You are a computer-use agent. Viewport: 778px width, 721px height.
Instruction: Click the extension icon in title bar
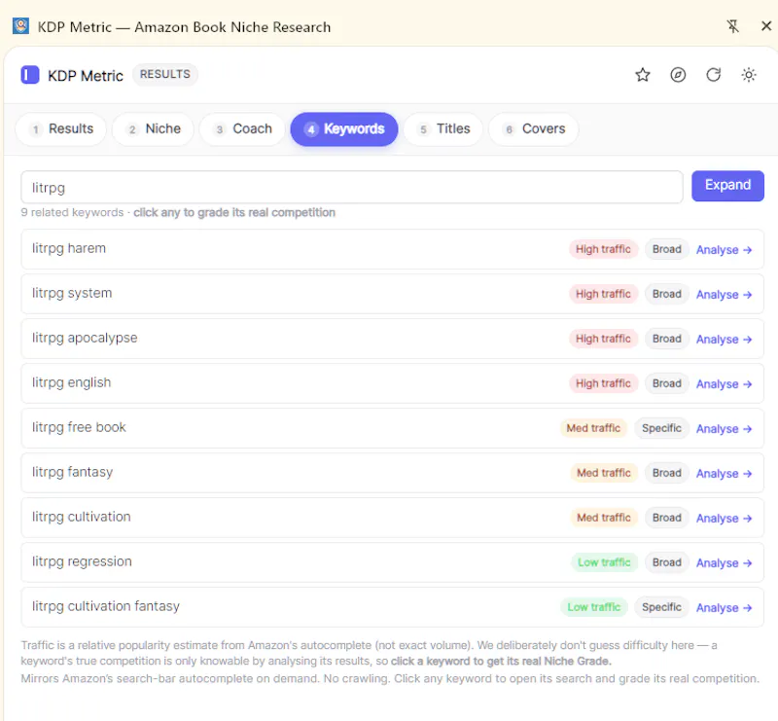click(x=20, y=26)
